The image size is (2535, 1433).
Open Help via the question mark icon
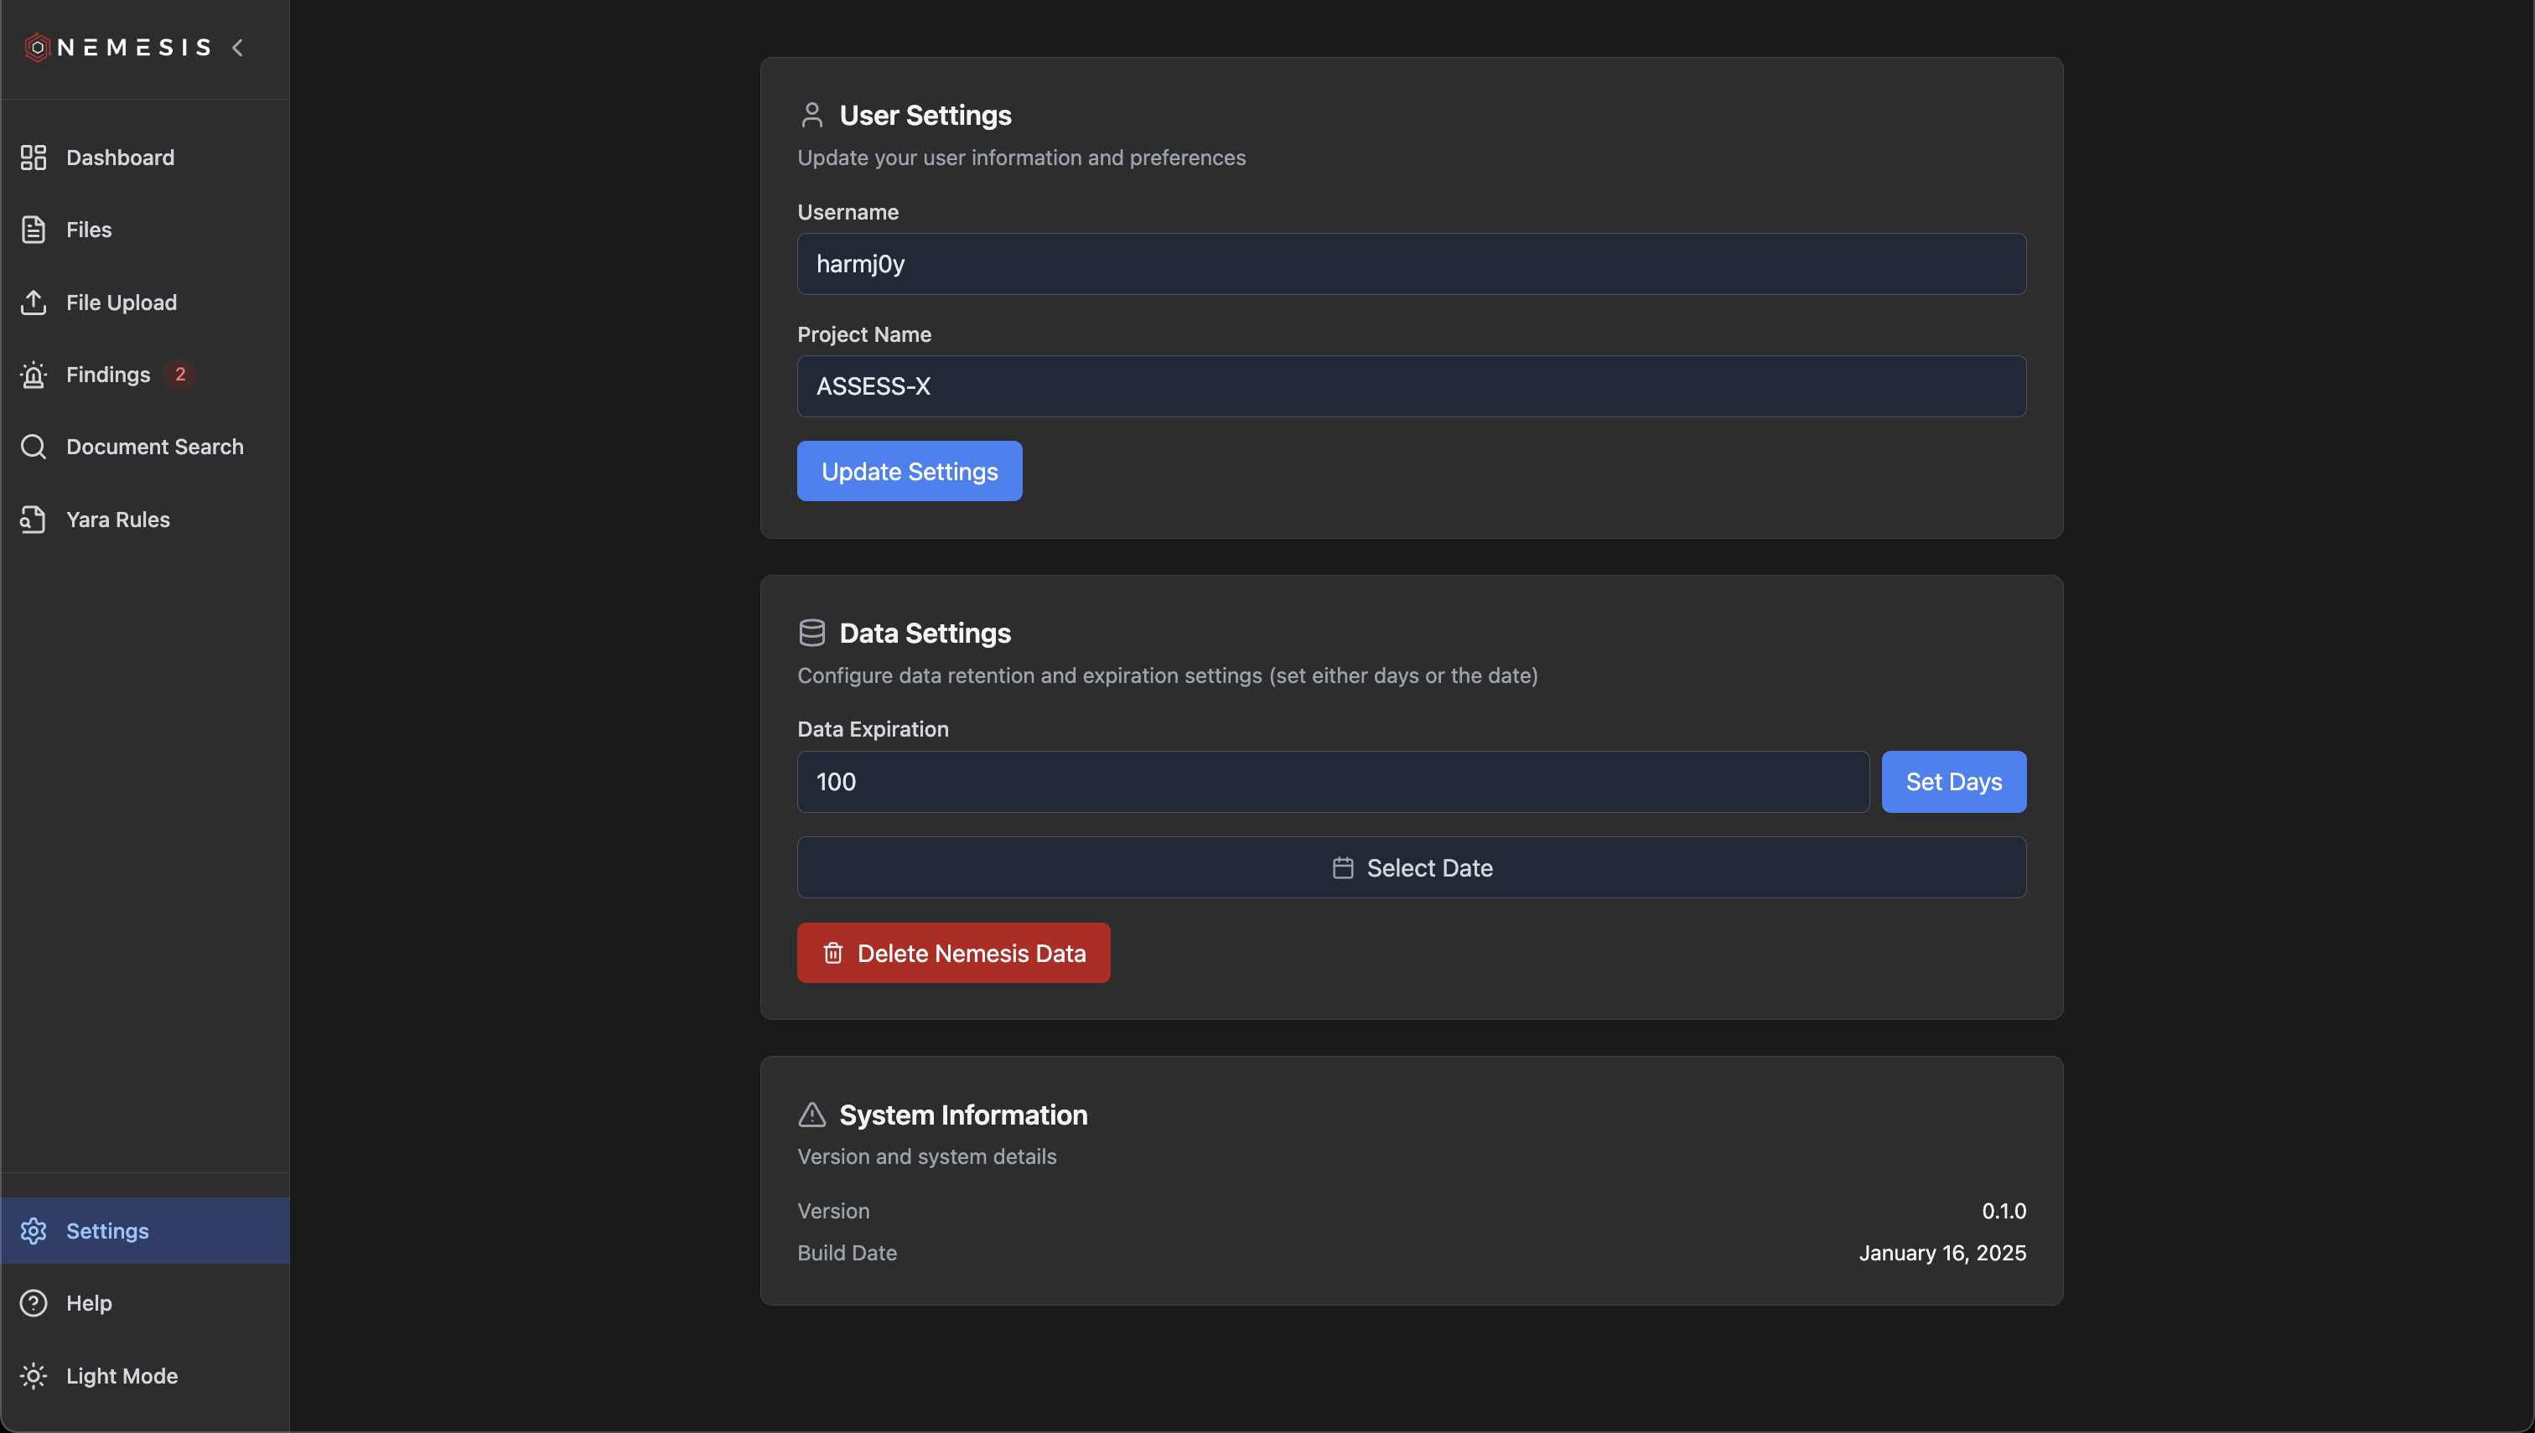(34, 1302)
